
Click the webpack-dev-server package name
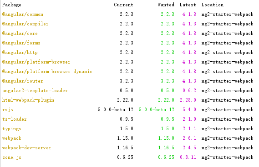[x=27, y=148]
